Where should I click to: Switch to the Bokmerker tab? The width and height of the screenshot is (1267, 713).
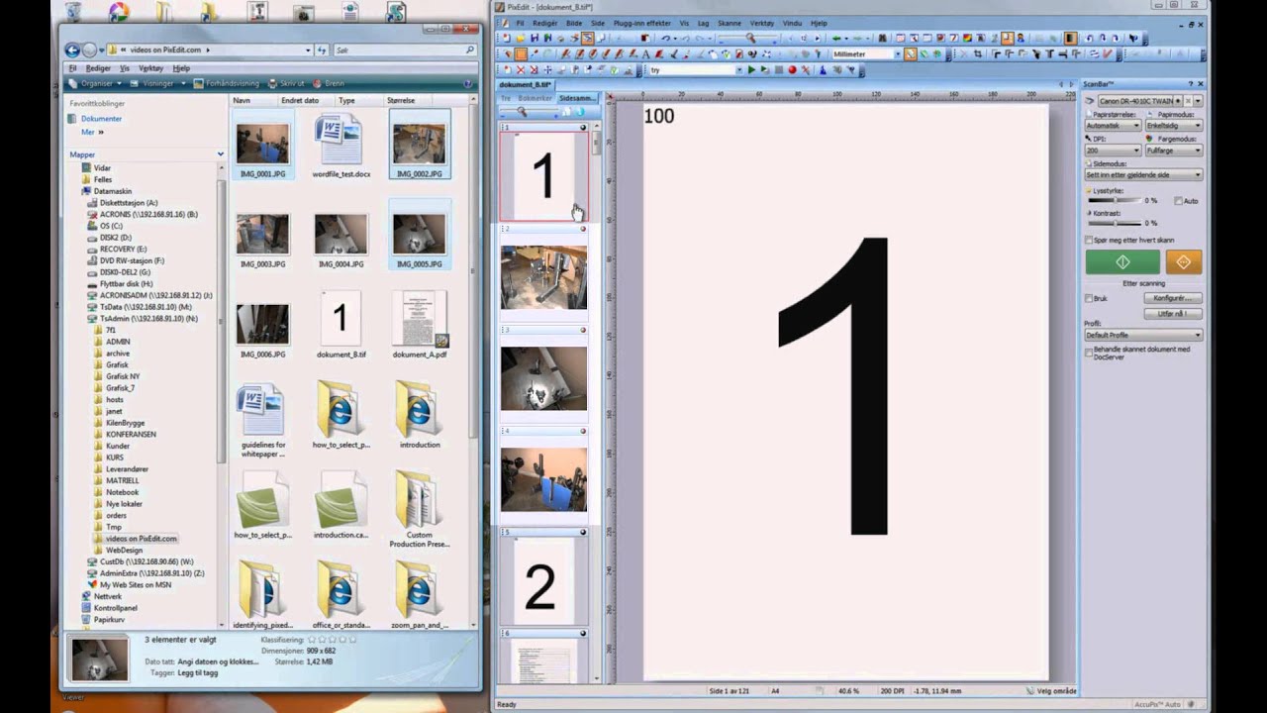coord(535,98)
